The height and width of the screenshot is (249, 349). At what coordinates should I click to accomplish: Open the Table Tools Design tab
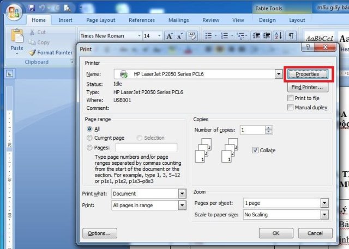point(267,20)
